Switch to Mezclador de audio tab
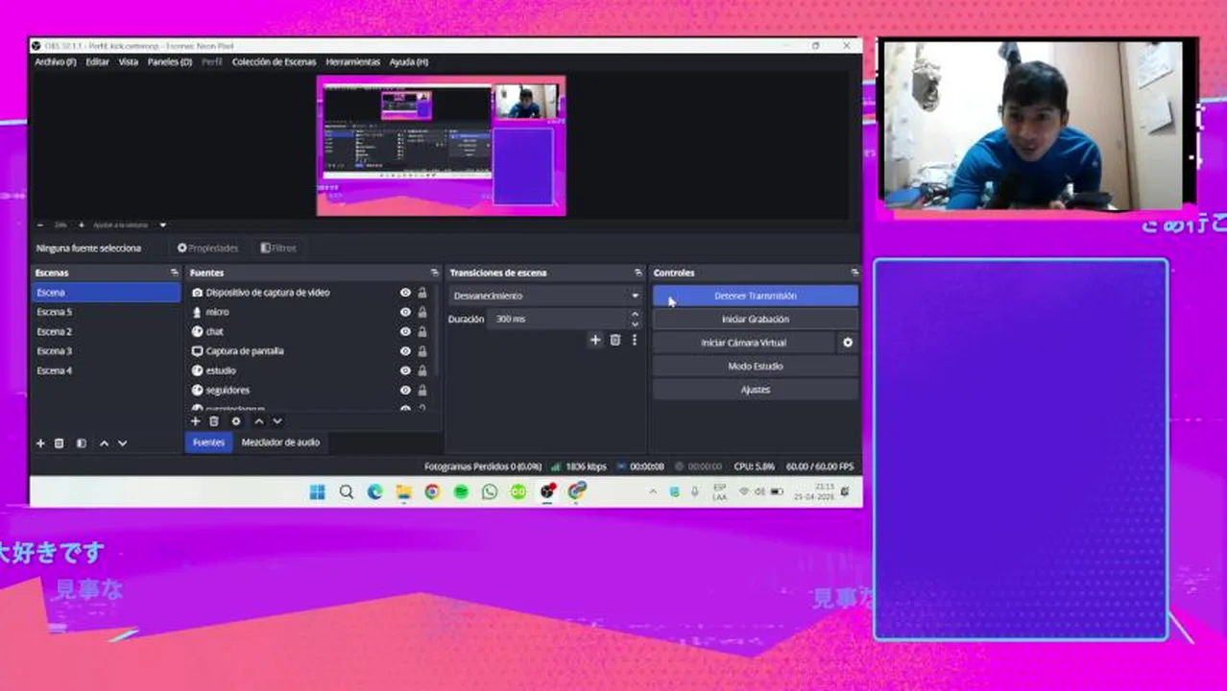The image size is (1227, 691). (x=280, y=442)
